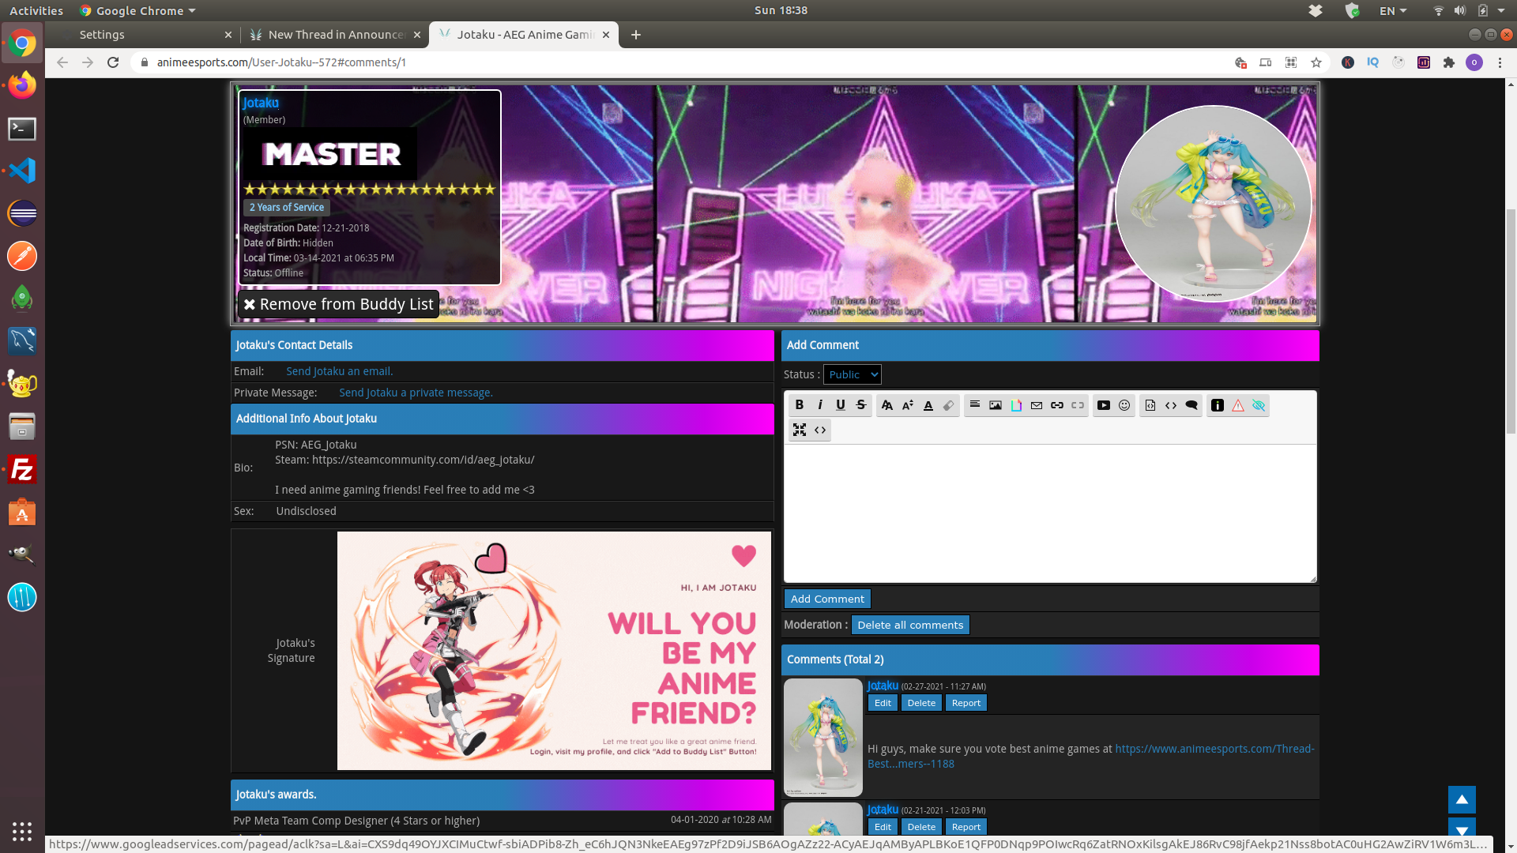Screen dimensions: 1517x853
Task: Click the crossed-eye spoiler icon
Action: (1259, 405)
